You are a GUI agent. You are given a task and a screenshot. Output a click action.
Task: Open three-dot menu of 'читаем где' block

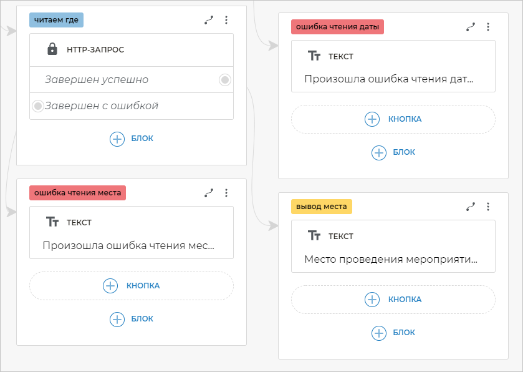click(226, 20)
